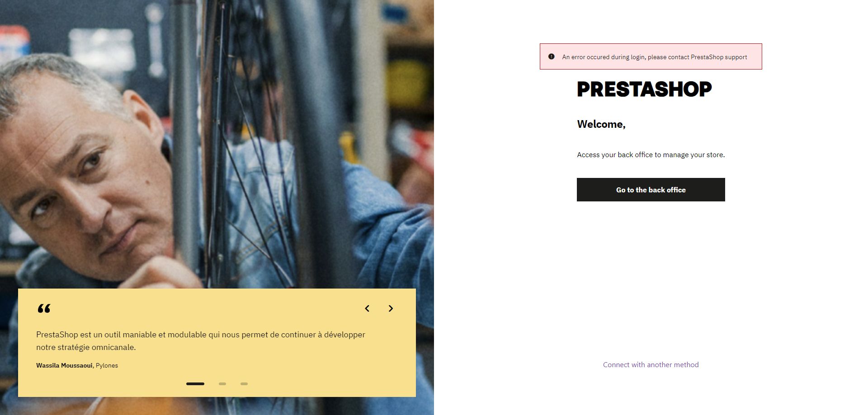Click the company name Pylones

tap(107, 365)
